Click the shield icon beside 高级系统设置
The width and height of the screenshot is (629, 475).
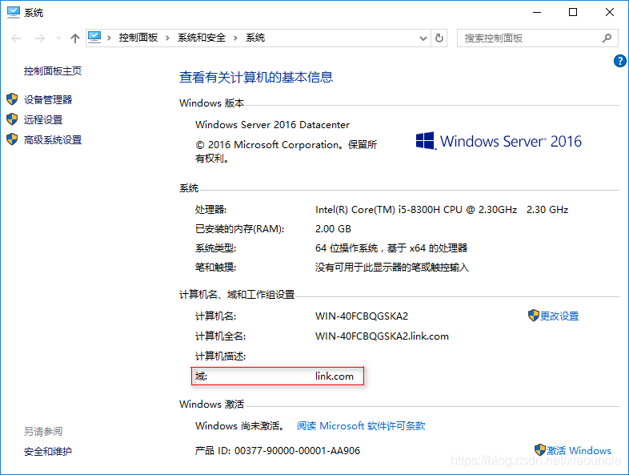(12, 139)
